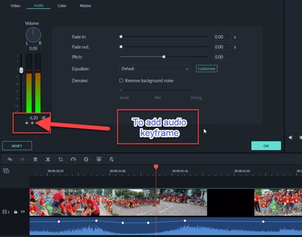Click the vertical volume fader handle

point(21,70)
